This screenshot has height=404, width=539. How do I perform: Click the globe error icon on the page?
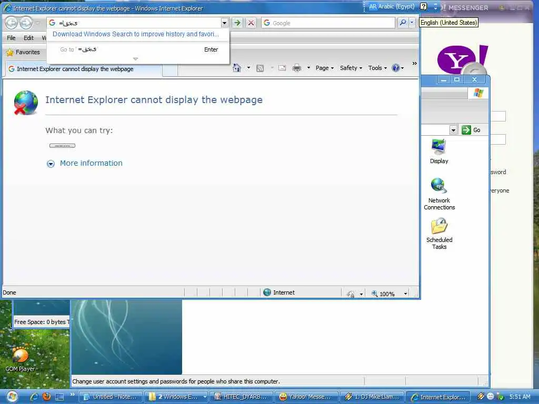coord(26,103)
